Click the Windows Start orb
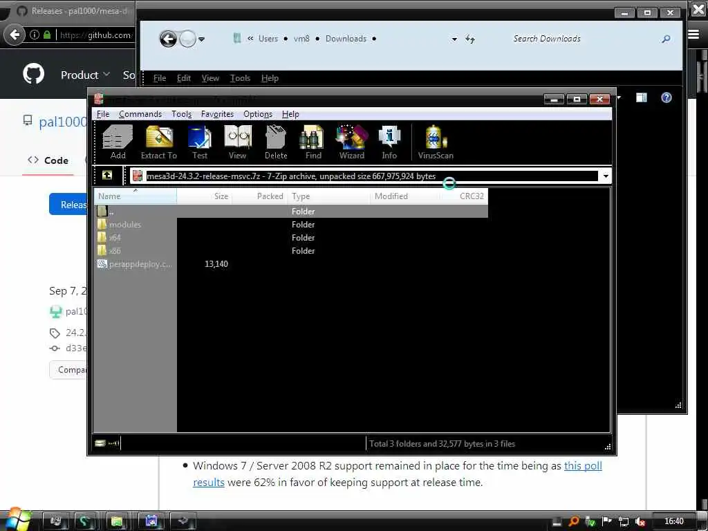708x531 pixels. pyautogui.click(x=17, y=519)
